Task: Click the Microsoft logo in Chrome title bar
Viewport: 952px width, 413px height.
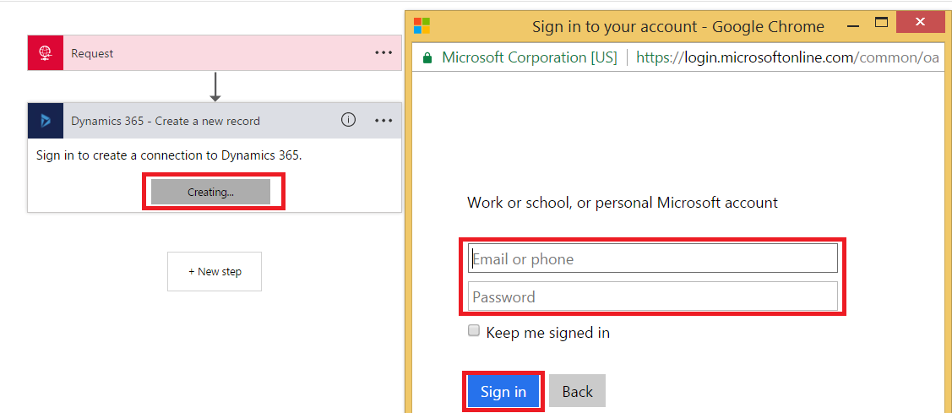Action: pos(422,25)
